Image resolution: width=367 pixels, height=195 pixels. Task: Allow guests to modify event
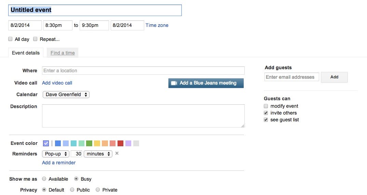pyautogui.click(x=266, y=106)
